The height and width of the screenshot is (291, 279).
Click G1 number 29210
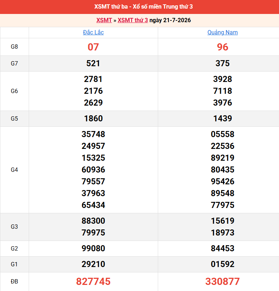pos(93,264)
